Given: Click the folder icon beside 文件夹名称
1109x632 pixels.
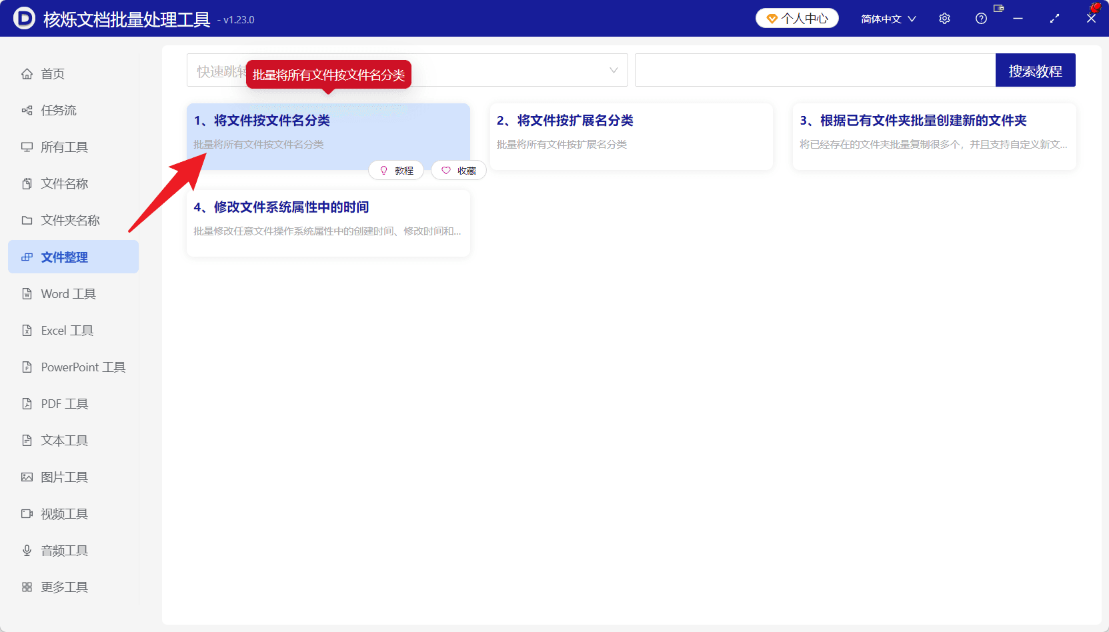Looking at the screenshot, I should click(x=27, y=221).
